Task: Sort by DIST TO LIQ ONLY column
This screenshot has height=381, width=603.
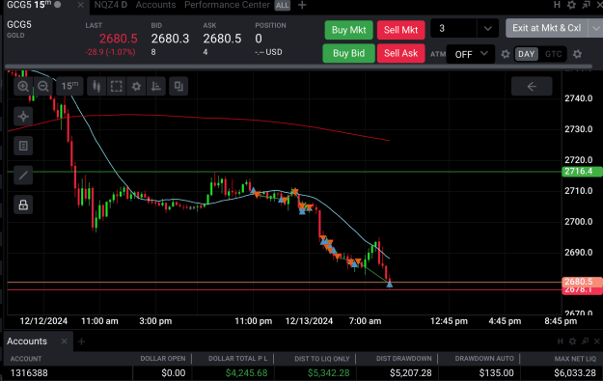Action: coord(322,359)
